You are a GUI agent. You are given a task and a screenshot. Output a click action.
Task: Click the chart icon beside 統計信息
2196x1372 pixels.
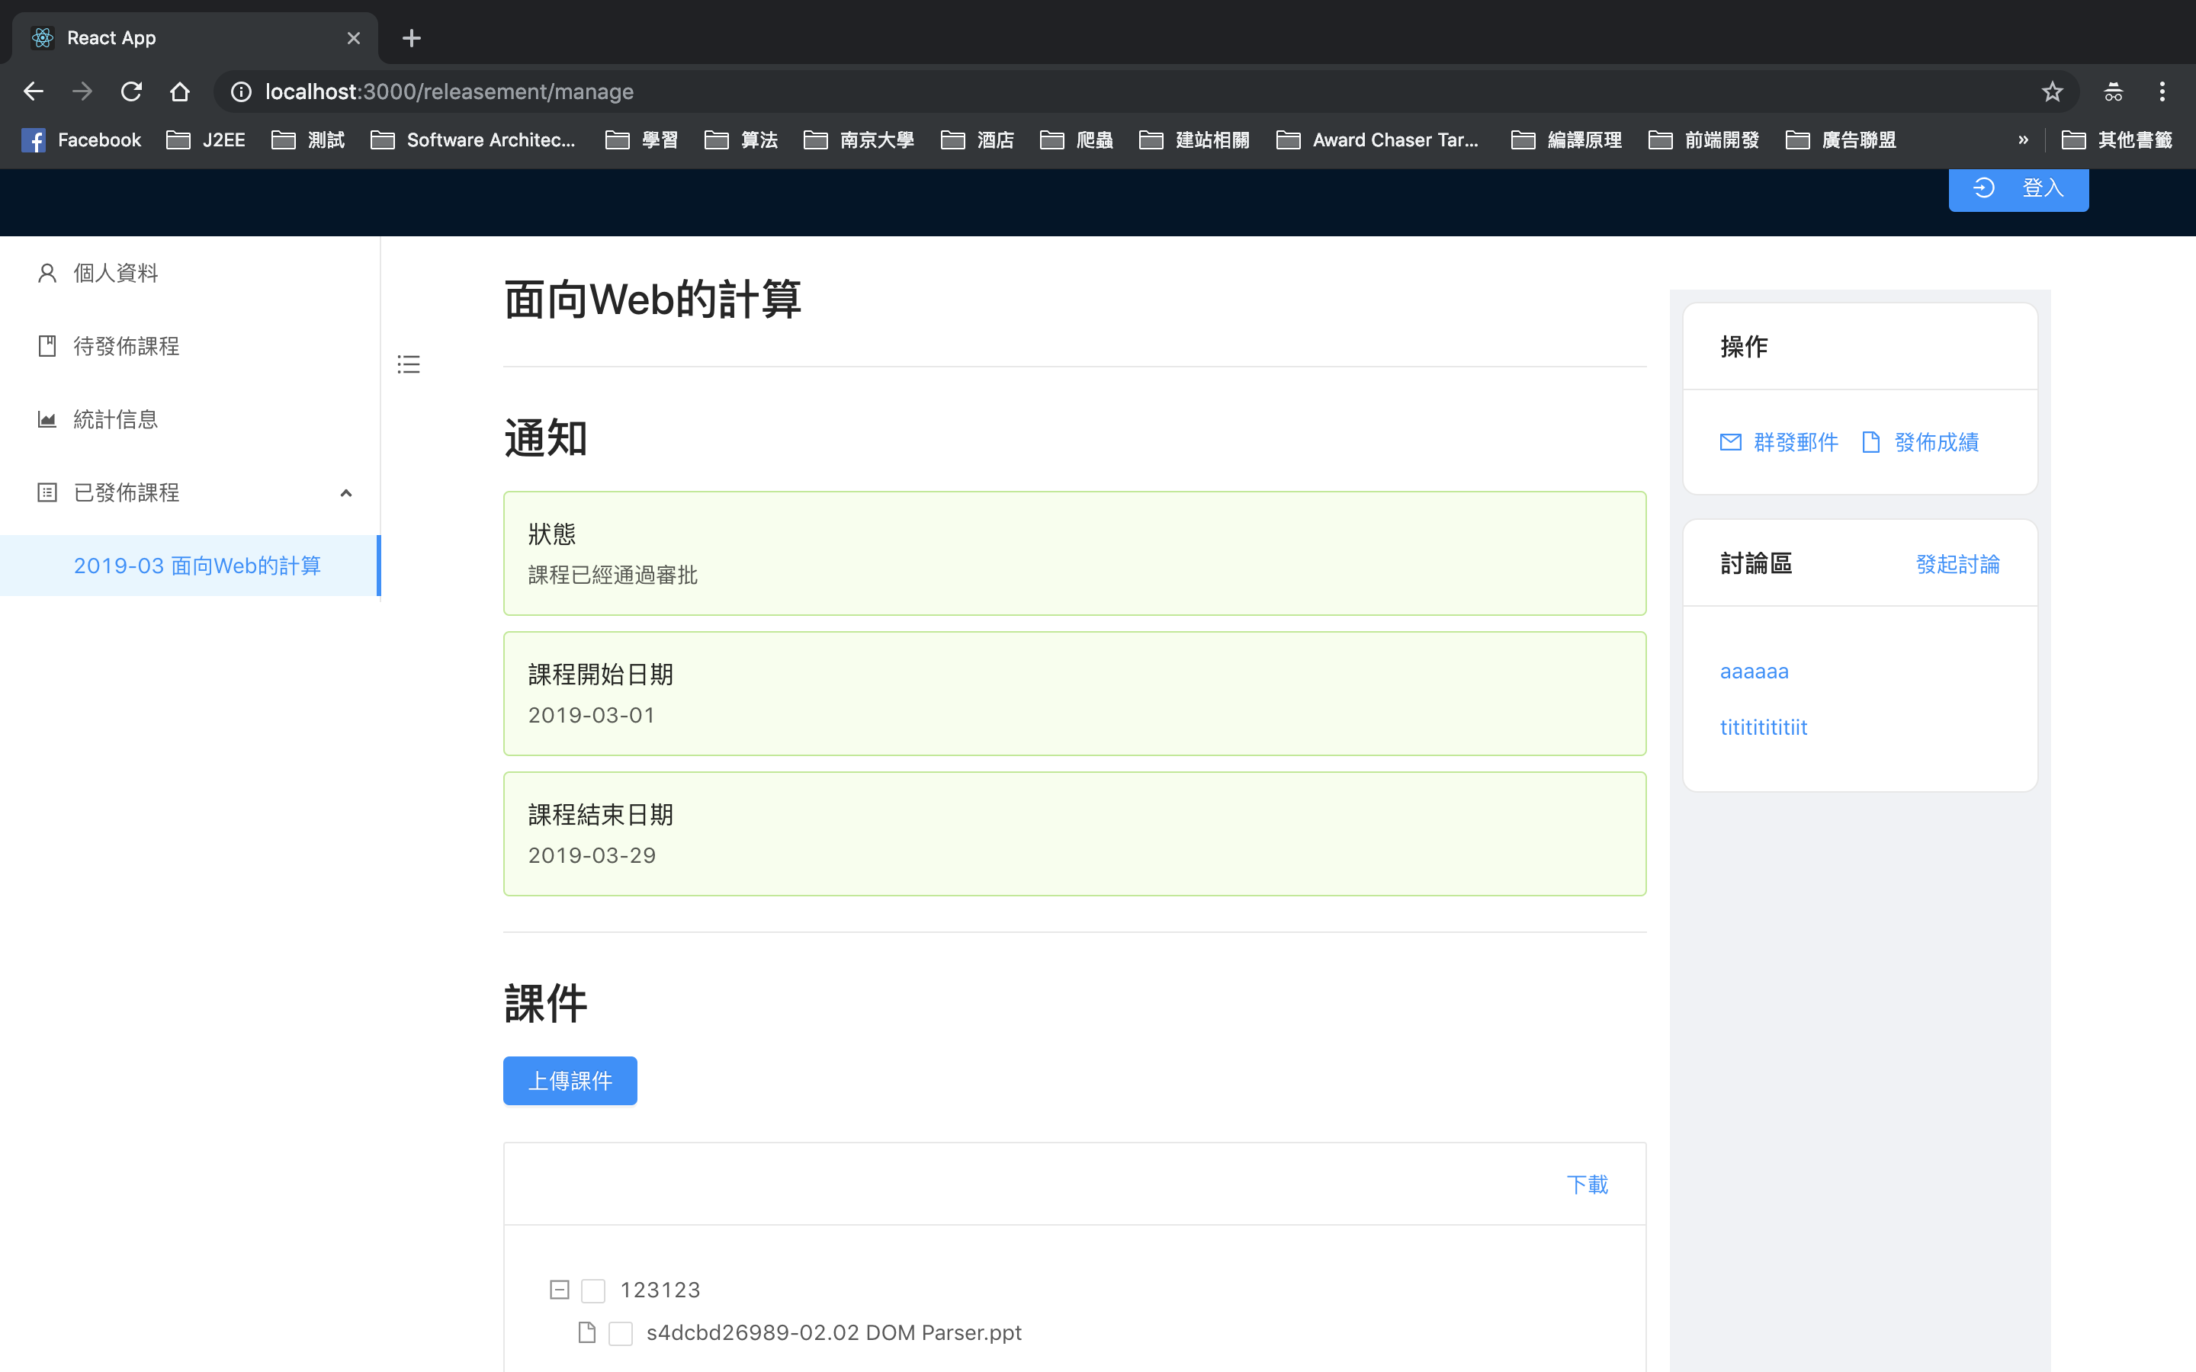pos(47,419)
